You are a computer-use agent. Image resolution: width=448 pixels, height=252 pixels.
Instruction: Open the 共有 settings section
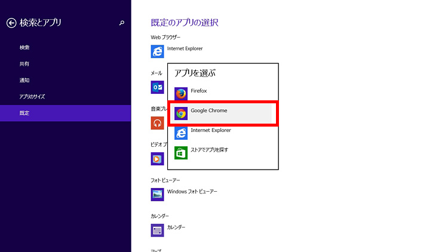(x=24, y=63)
